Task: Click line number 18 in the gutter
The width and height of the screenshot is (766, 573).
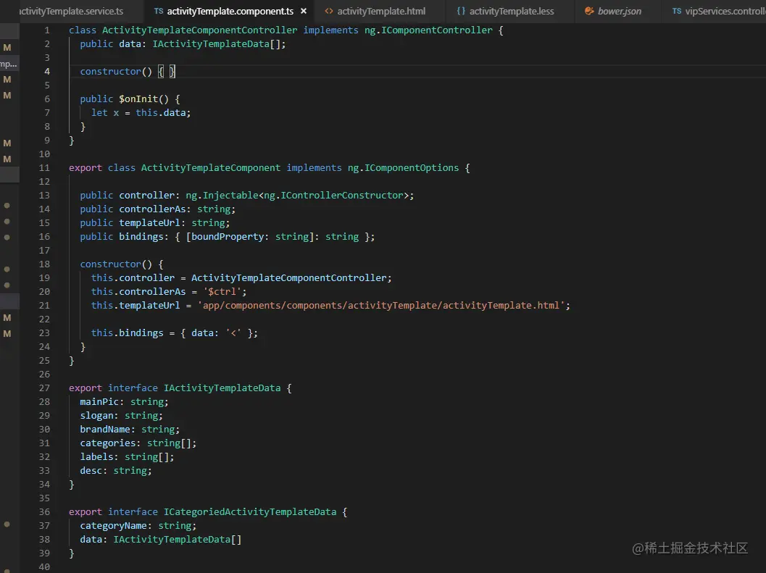Action: (x=44, y=264)
